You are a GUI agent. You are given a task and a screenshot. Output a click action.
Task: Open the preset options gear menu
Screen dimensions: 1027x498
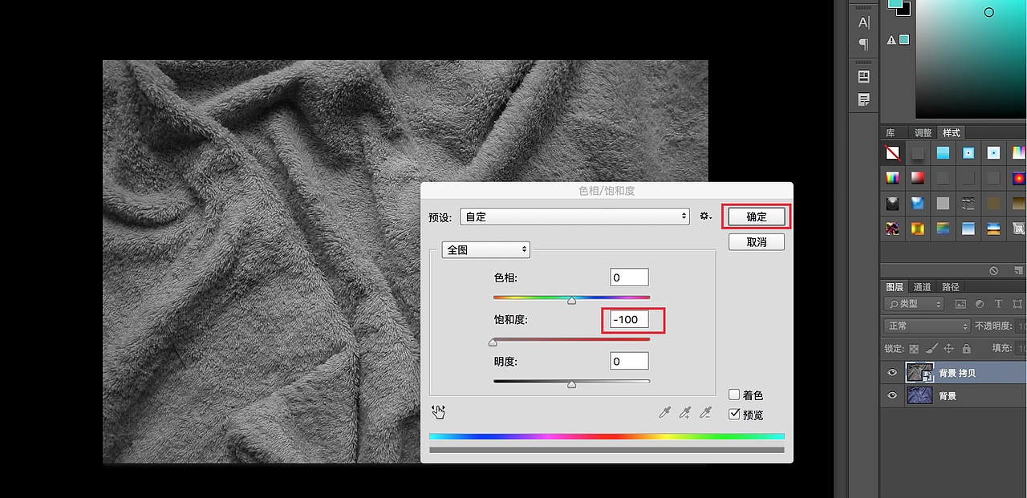pos(705,217)
